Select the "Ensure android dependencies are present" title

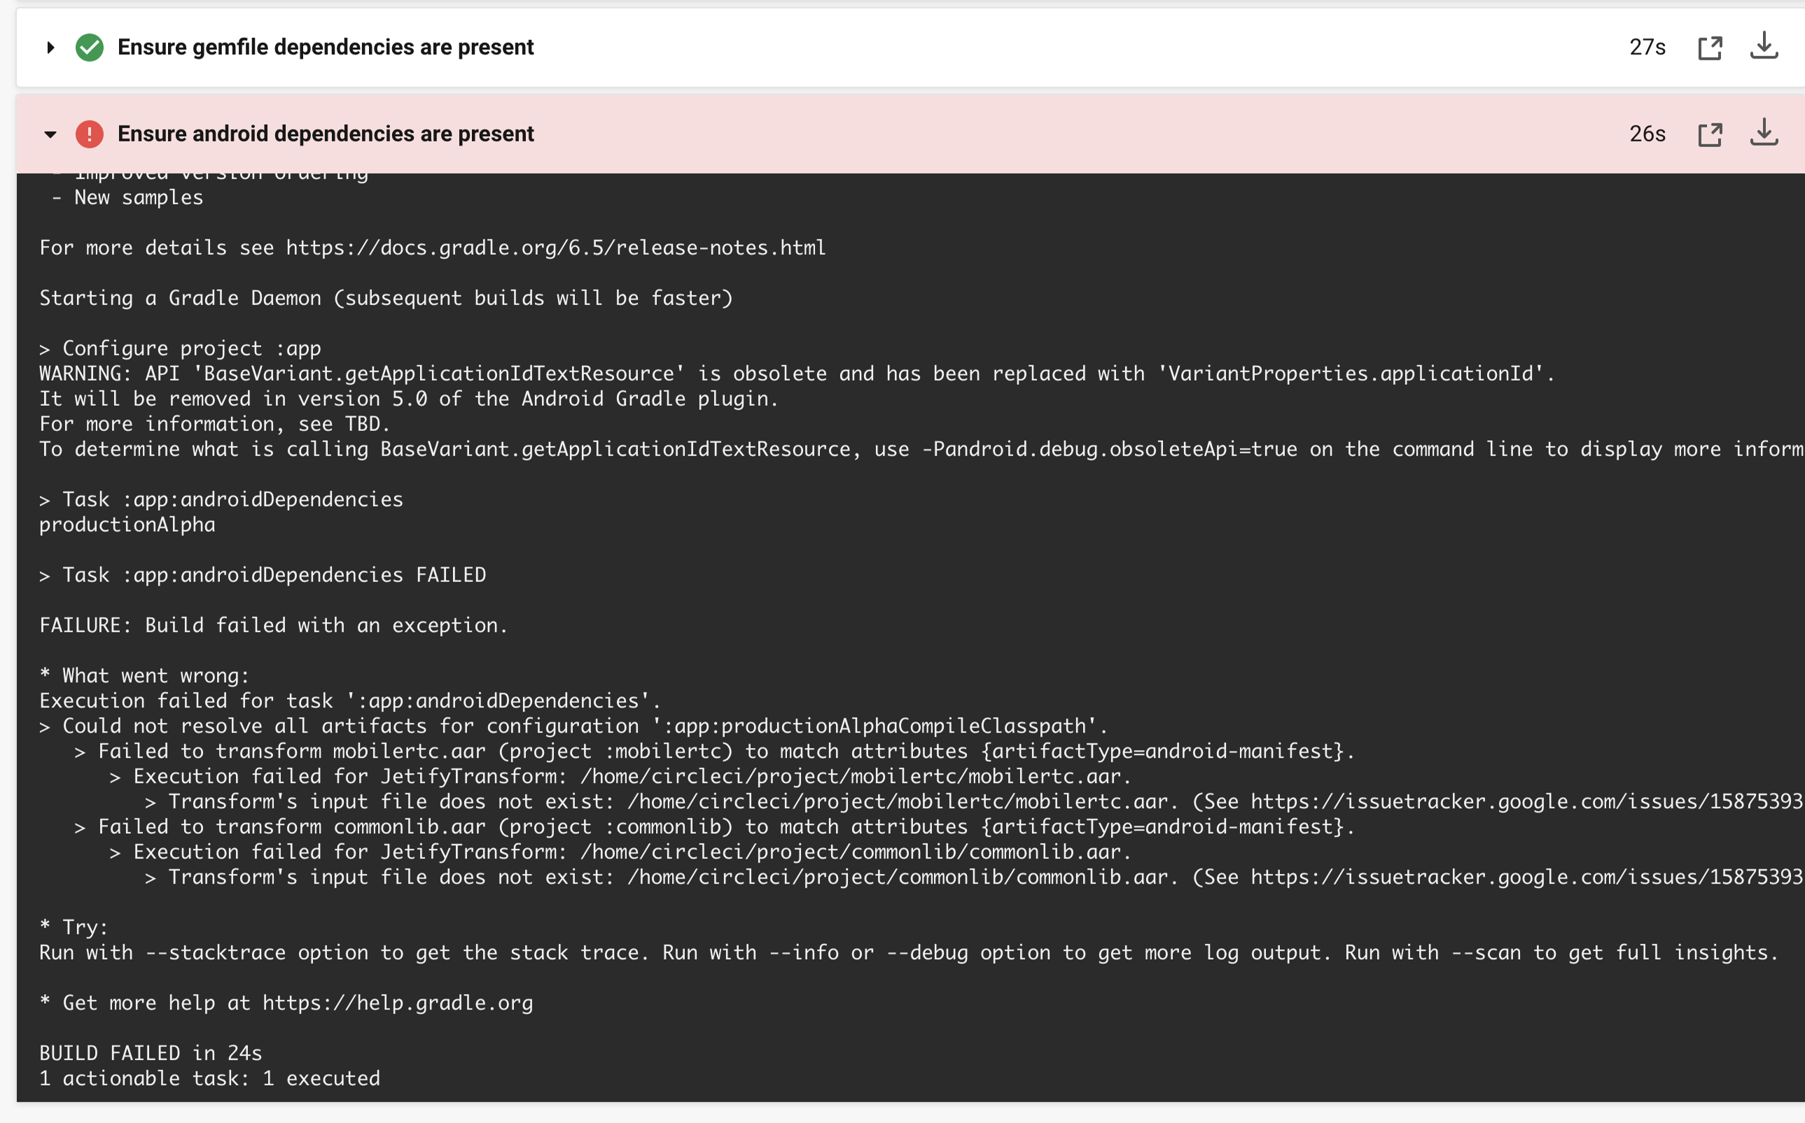[326, 134]
